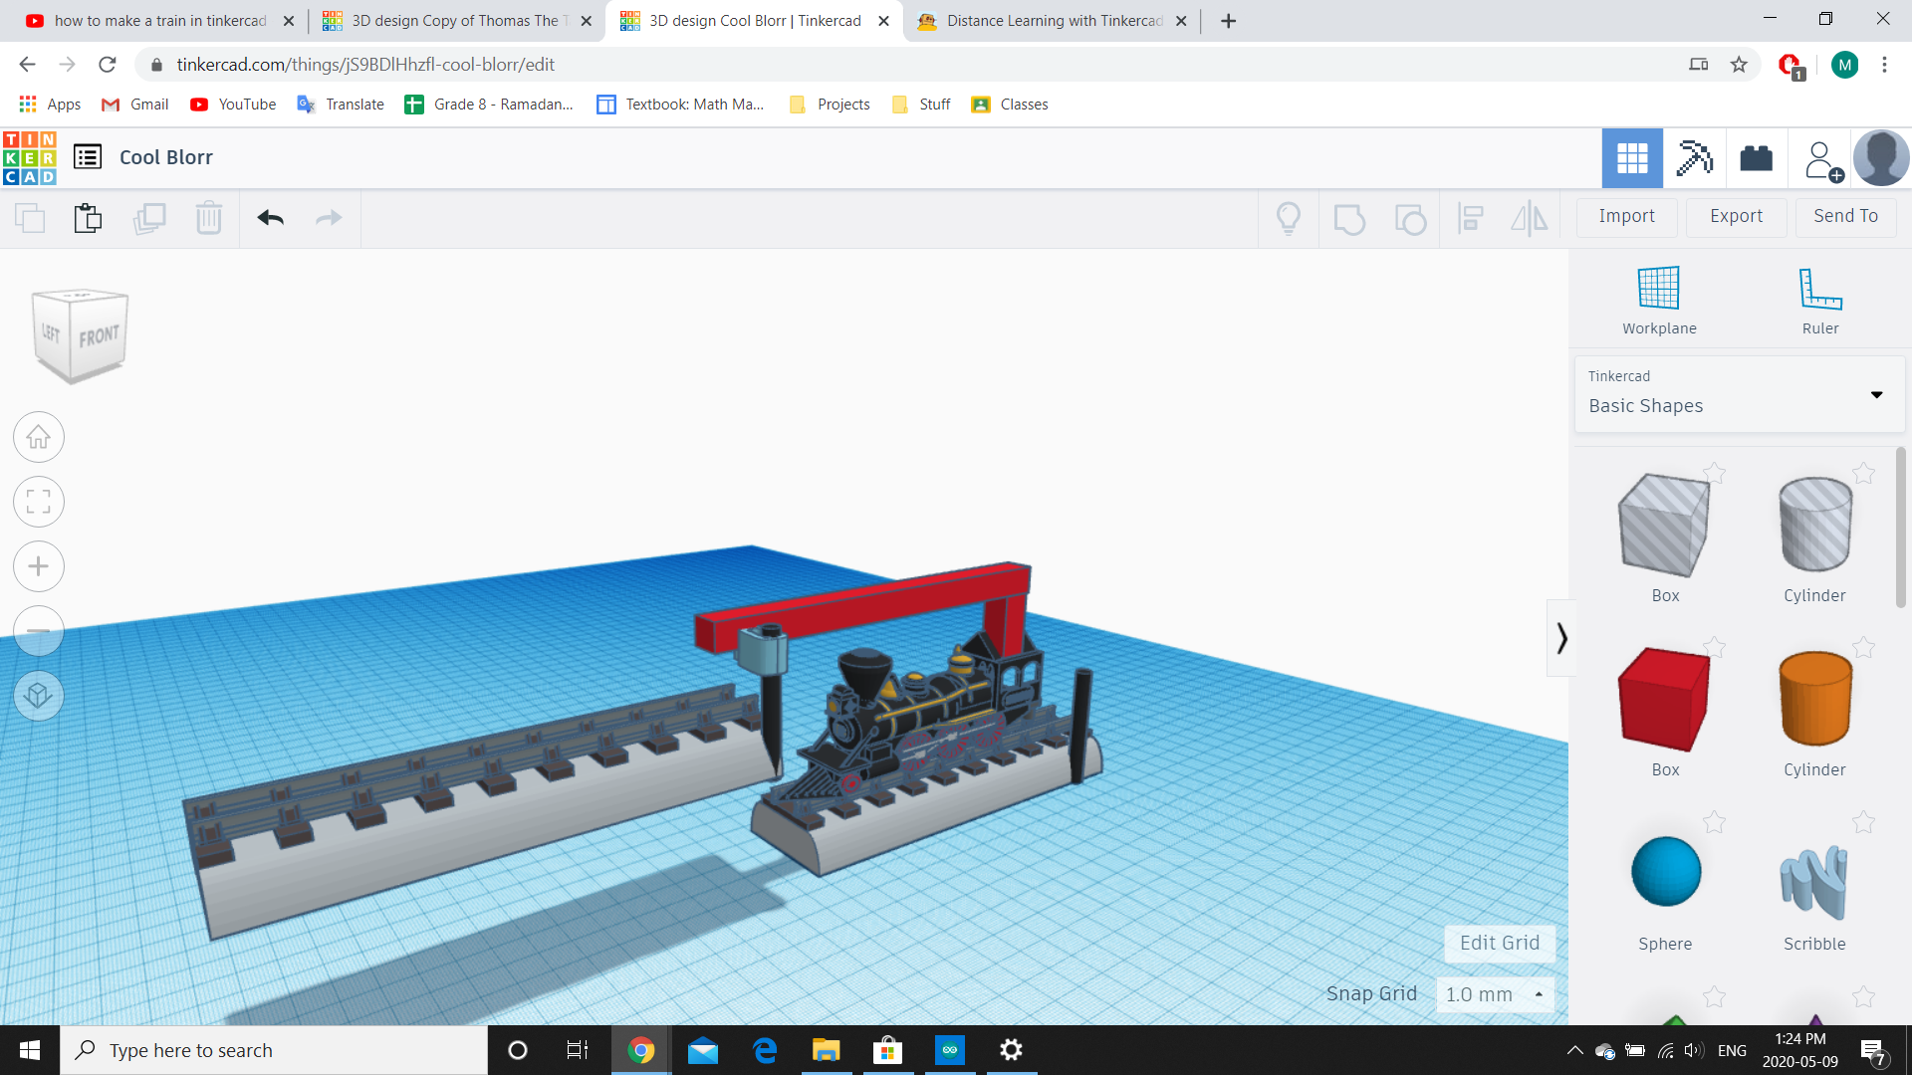
Task: Select the striped hole Cylinder shape
Action: tap(1814, 526)
